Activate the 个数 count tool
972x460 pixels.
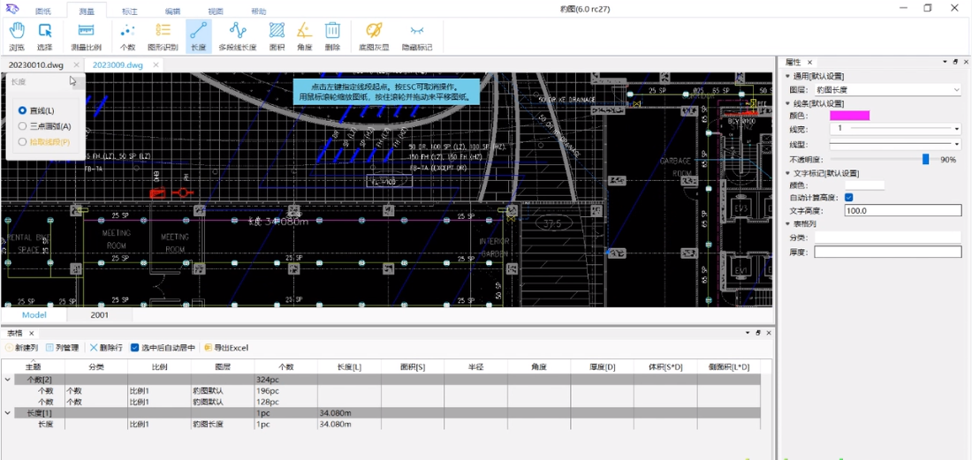pos(127,36)
